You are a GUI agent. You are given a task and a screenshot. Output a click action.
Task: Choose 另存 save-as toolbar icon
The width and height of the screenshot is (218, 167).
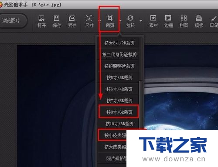pyautogui.click(x=72, y=21)
